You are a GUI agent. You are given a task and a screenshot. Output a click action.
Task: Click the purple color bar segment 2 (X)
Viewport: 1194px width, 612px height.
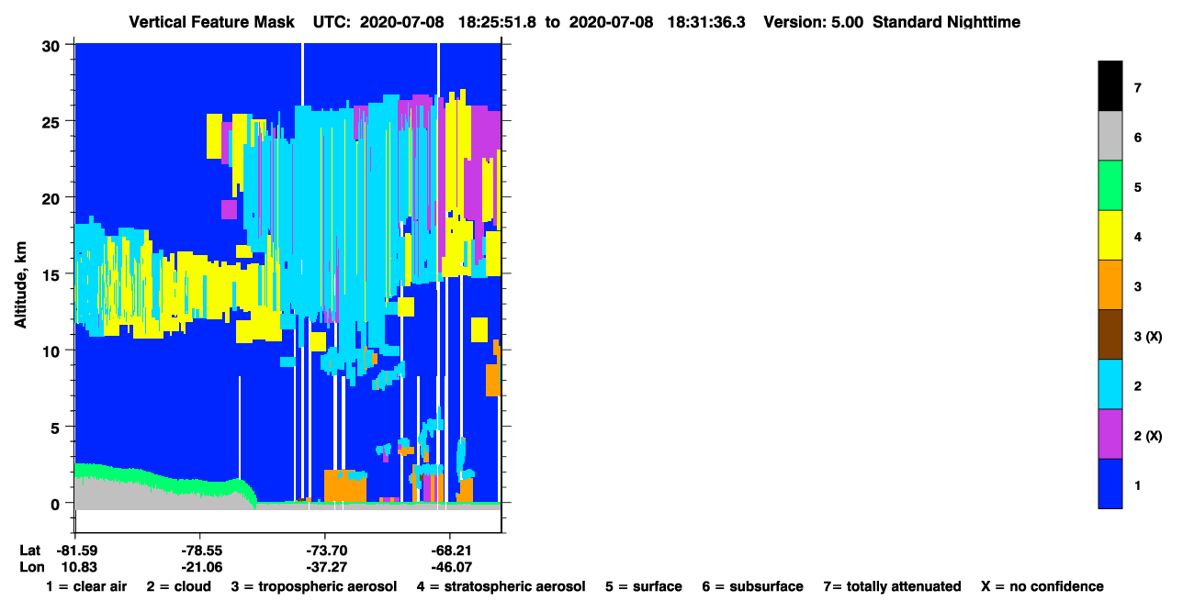click(1110, 433)
